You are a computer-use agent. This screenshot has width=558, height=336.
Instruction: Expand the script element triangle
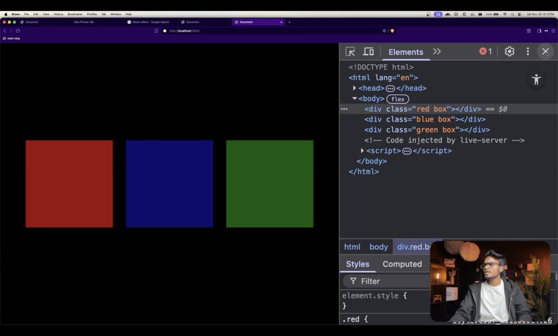pos(362,151)
